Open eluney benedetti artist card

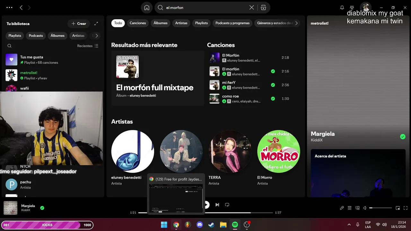coord(133,157)
